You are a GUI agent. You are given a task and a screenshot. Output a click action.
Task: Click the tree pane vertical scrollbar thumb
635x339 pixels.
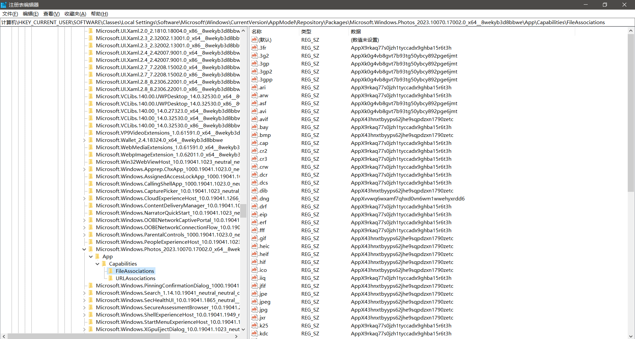(243, 211)
